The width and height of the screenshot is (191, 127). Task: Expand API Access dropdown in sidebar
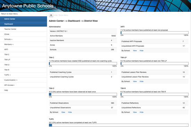tap(23, 85)
